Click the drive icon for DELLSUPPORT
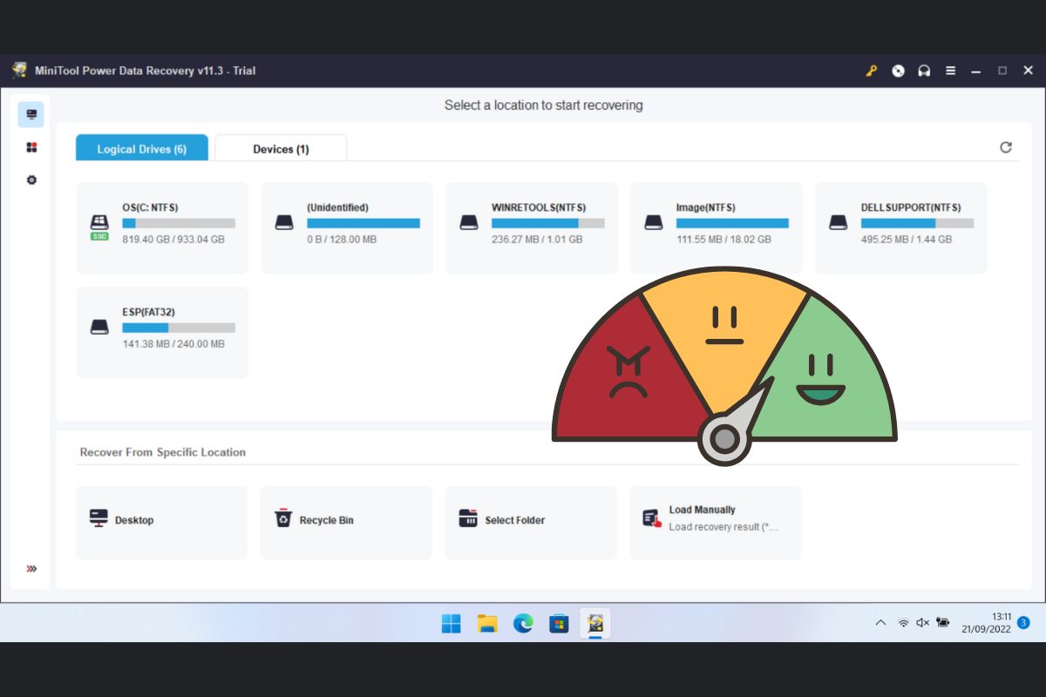This screenshot has height=697, width=1046. 839,223
